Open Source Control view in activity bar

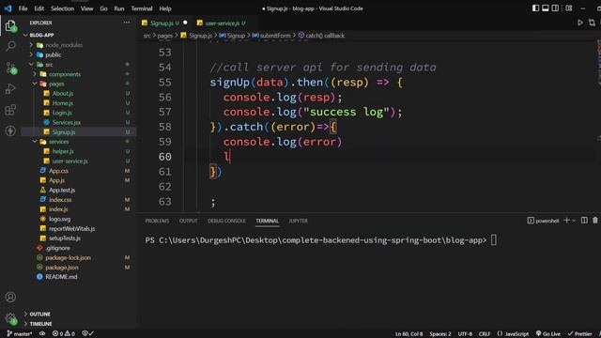[x=10, y=68]
